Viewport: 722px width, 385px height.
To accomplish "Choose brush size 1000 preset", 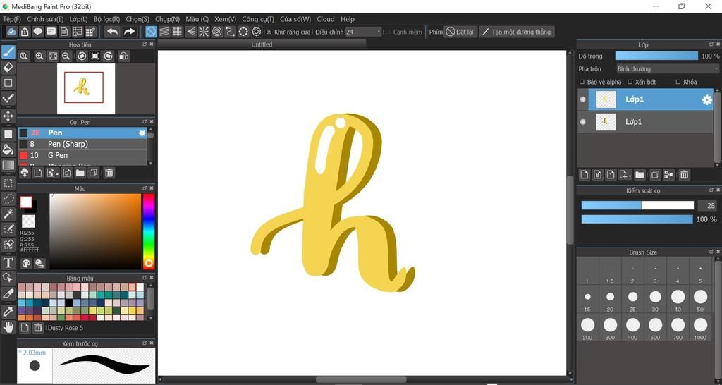I will 700,328.
